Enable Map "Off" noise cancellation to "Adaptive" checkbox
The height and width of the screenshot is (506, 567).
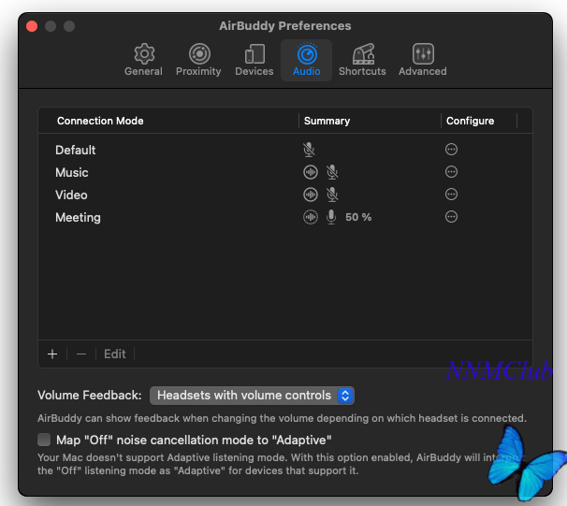44,440
